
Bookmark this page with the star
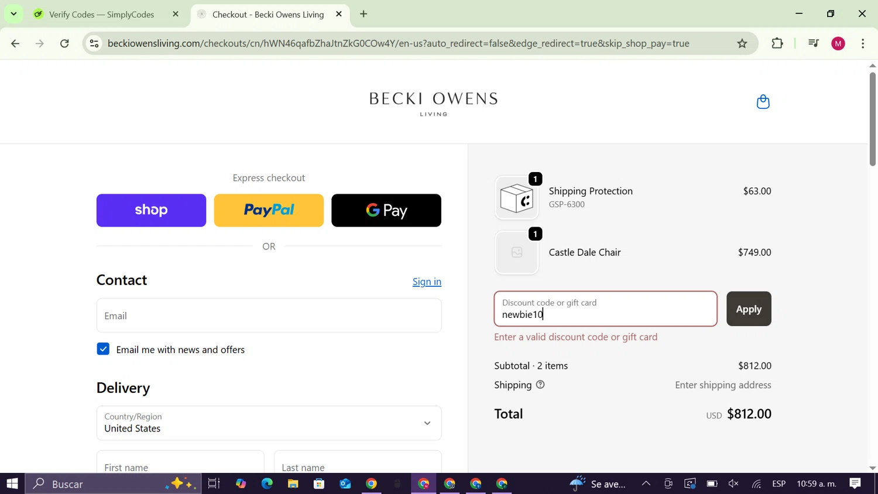[742, 43]
